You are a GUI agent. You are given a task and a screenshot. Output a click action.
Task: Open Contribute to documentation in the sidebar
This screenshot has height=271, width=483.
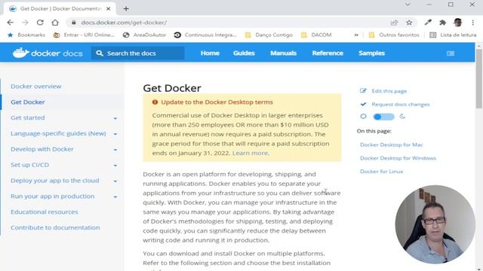tap(55, 227)
